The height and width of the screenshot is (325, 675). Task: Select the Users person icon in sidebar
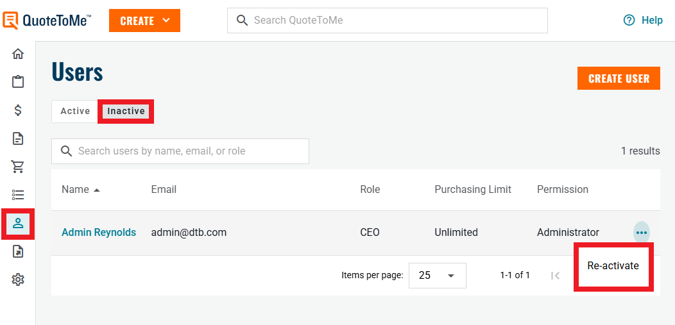tap(18, 223)
